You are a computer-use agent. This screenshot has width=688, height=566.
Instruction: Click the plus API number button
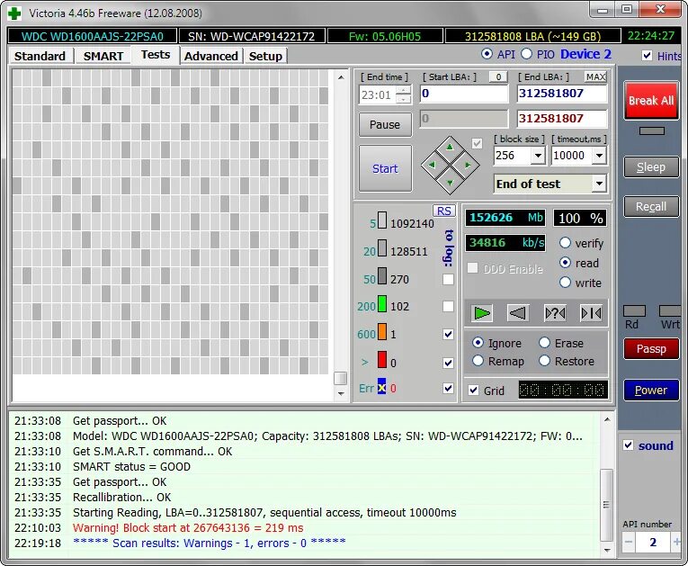click(x=676, y=543)
